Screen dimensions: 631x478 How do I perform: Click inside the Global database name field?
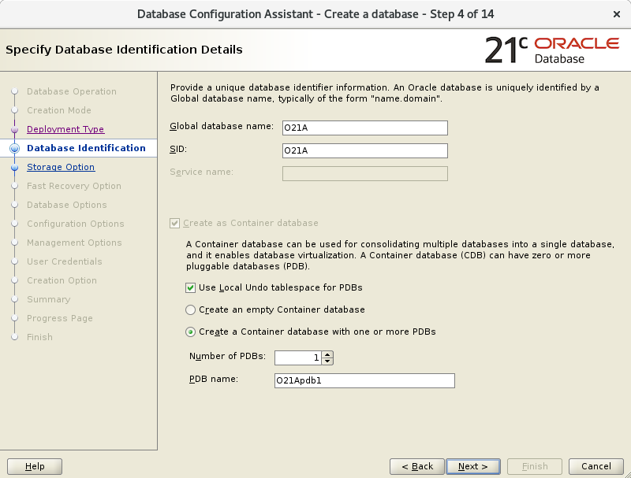point(364,128)
